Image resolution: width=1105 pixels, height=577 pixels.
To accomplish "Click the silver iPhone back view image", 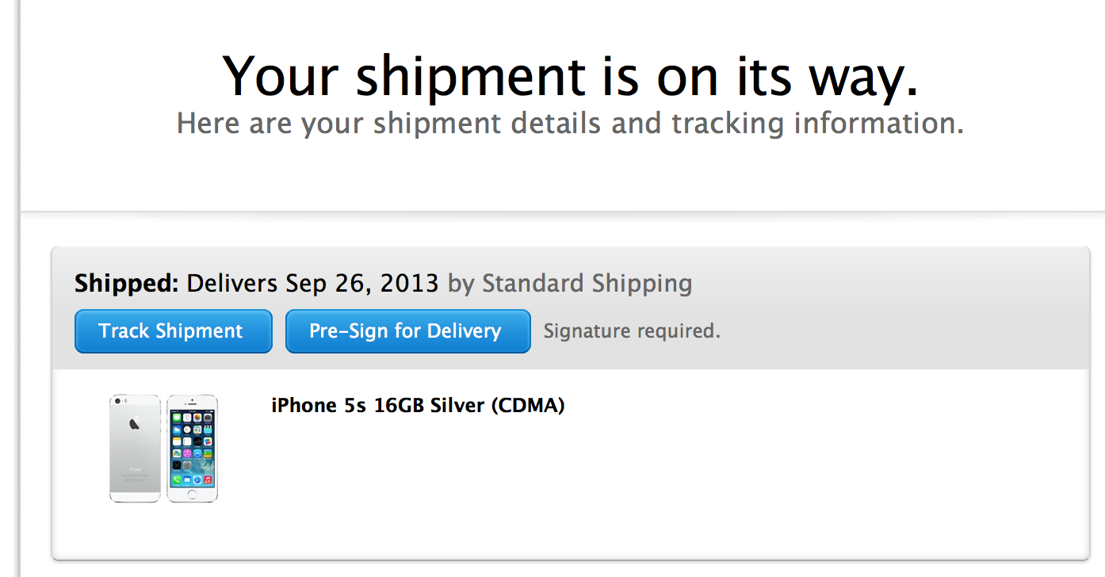I will [135, 448].
